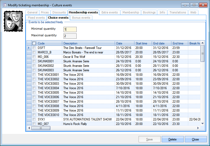This screenshot has width=210, height=146.
Task: Click the Close button at bottom
Action: [195, 139]
